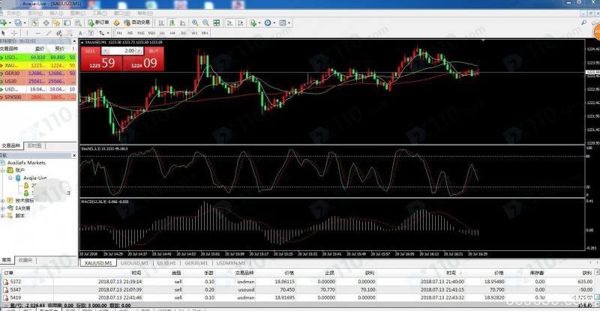This screenshot has height=311, width=600.
Task: Open the 插入 Insert menu
Action: (x=57, y=13)
